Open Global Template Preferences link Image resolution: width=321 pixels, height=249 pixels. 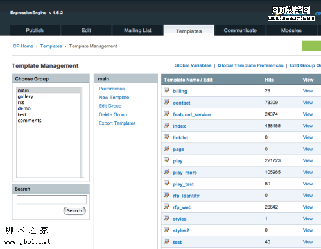click(250, 65)
